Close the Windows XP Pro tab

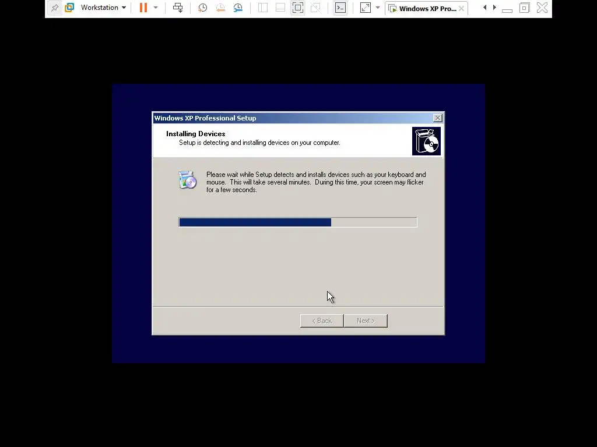pos(462,8)
